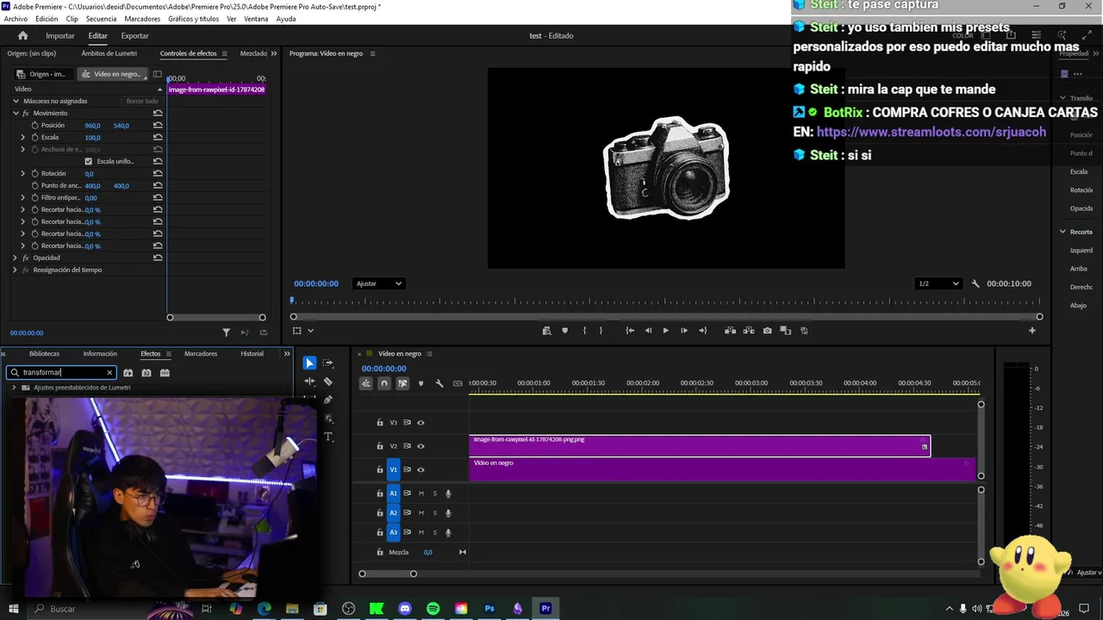1103x620 pixels.
Task: Open the Archivo menu
Action: click(16, 18)
